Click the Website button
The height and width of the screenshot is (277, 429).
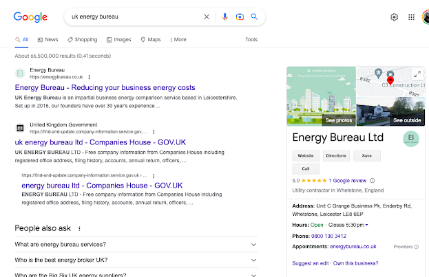(x=306, y=156)
